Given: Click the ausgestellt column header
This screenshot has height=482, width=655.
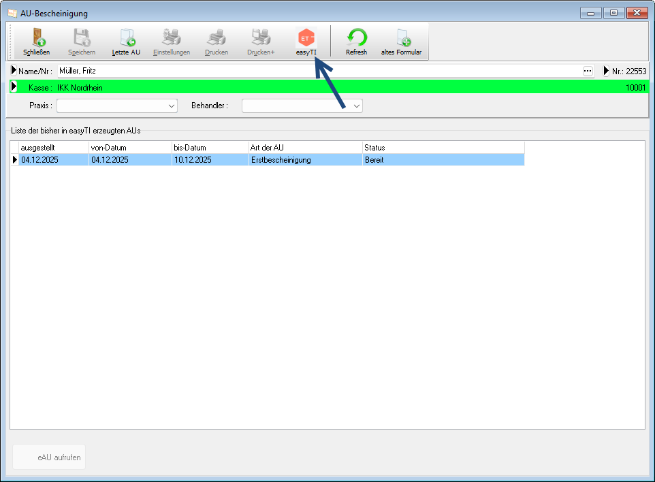Looking at the screenshot, I should coord(53,148).
